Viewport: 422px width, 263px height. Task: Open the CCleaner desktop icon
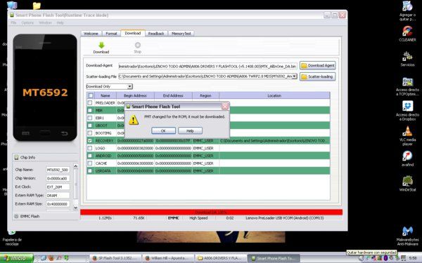407,31
